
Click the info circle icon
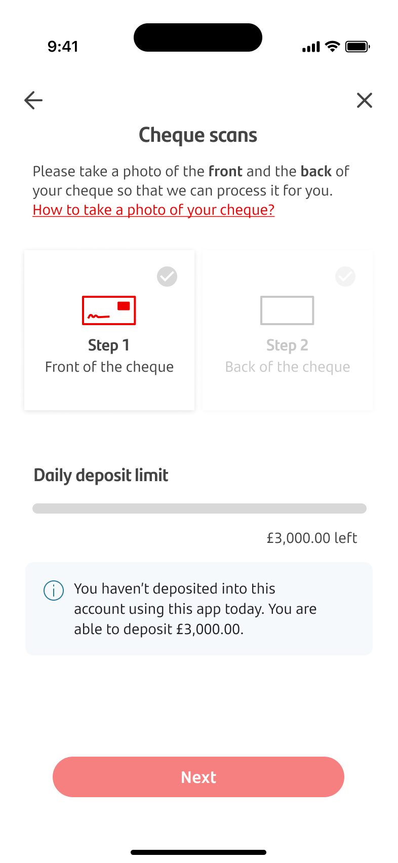(53, 590)
